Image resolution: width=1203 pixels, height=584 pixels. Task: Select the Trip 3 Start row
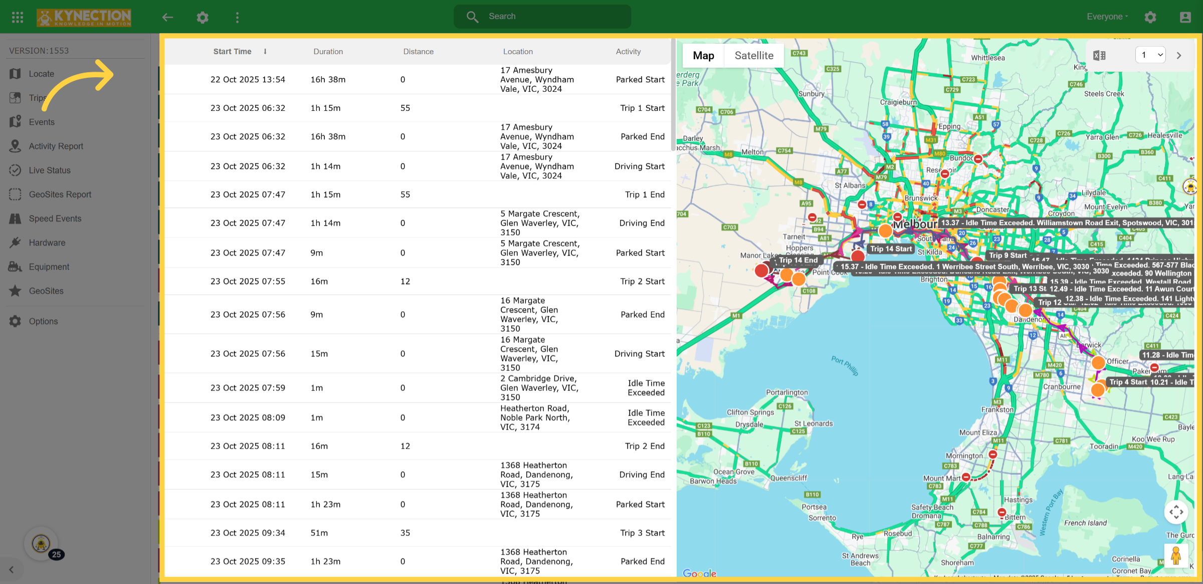(418, 533)
